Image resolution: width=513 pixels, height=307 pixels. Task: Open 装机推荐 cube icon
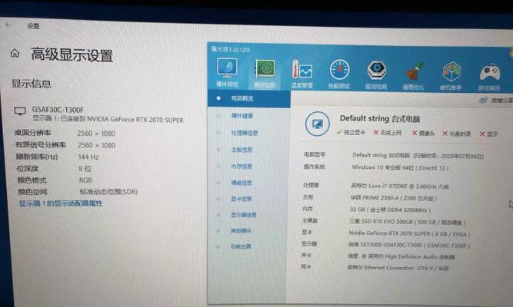(x=451, y=76)
